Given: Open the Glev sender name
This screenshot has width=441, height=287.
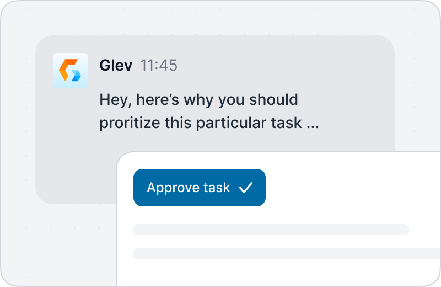Looking at the screenshot, I should 116,65.
